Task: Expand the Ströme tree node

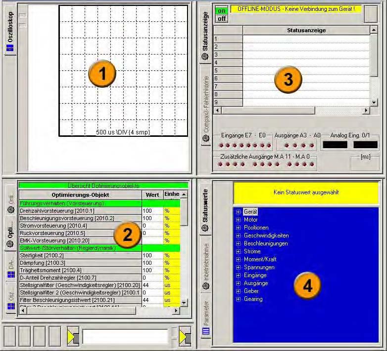Action: [x=238, y=251]
